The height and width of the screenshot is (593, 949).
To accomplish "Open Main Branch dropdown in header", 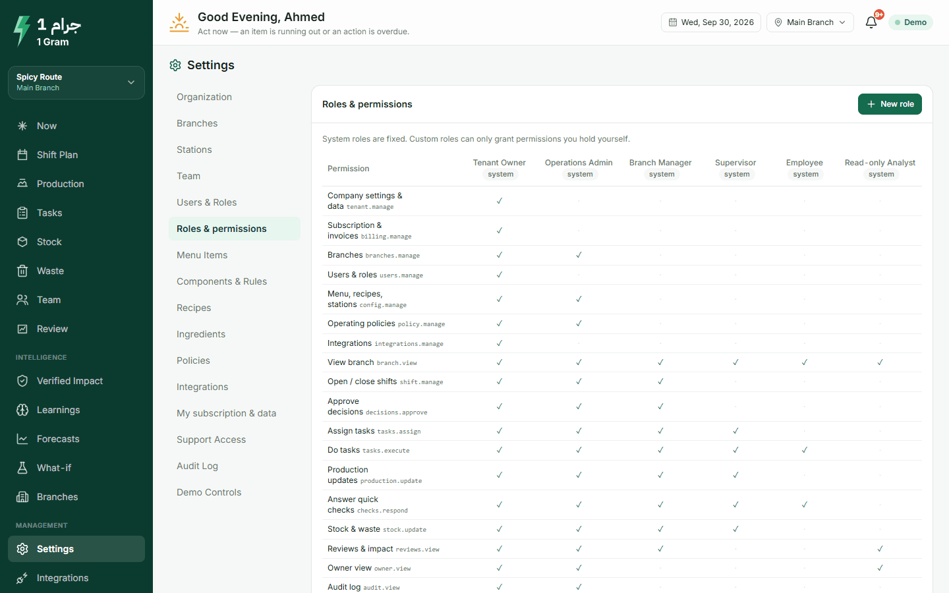I will (x=810, y=22).
